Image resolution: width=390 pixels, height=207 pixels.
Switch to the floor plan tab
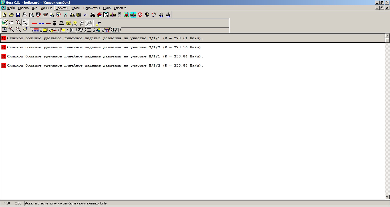[116, 30]
